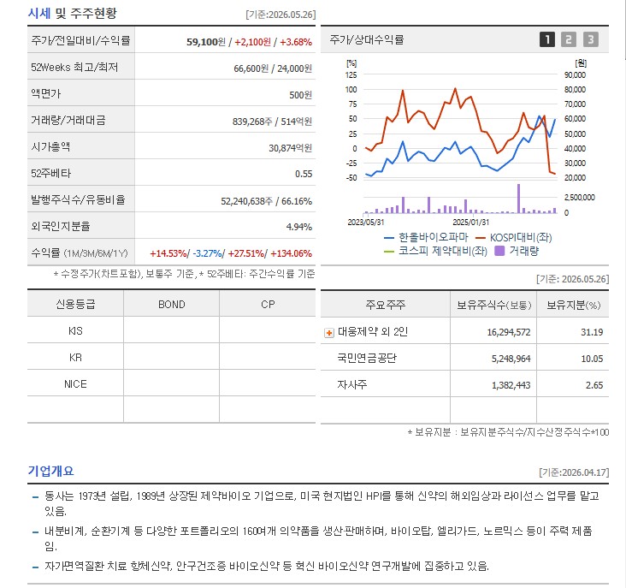Select the share count 1,382,443
This screenshot has width=626, height=588.
tap(511, 385)
